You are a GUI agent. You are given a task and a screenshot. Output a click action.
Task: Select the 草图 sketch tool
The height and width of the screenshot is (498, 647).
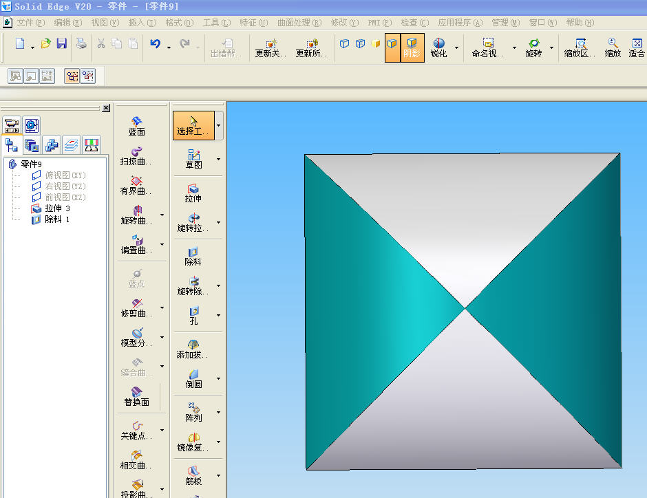(x=193, y=160)
